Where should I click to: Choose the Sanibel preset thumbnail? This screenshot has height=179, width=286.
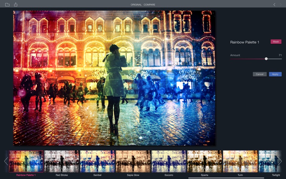[x=97, y=161]
